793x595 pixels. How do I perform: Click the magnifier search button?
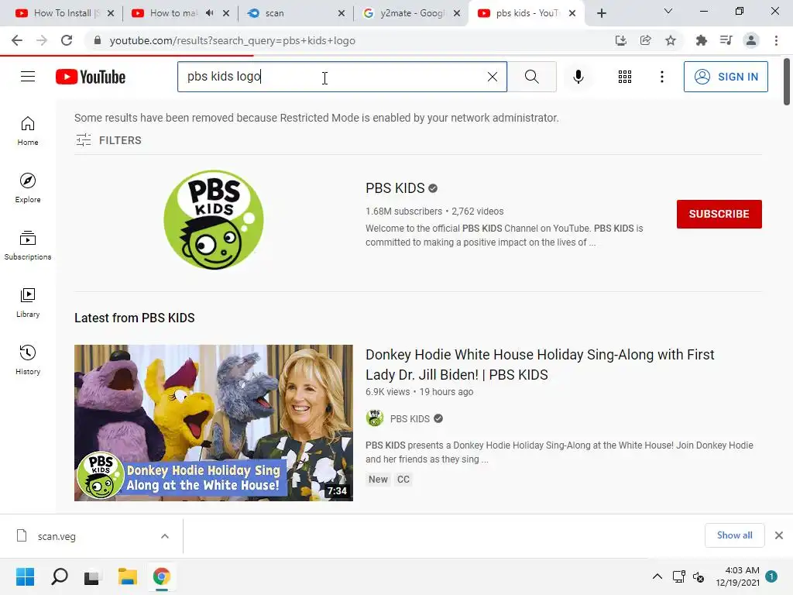[531, 77]
